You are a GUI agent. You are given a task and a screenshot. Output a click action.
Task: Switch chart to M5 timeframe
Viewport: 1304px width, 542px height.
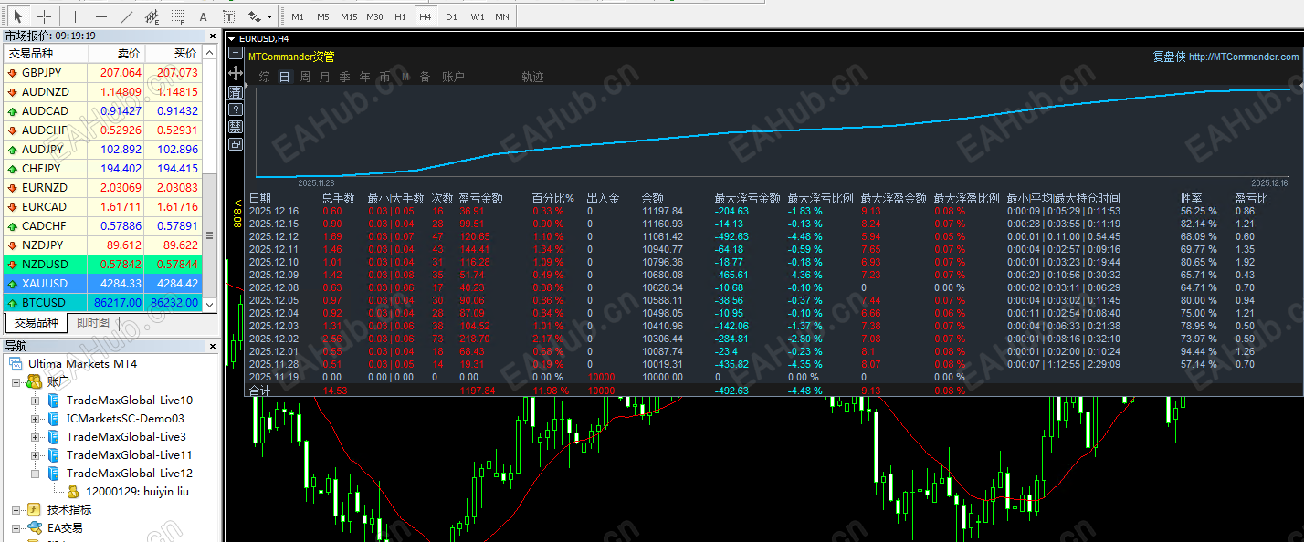(x=323, y=16)
